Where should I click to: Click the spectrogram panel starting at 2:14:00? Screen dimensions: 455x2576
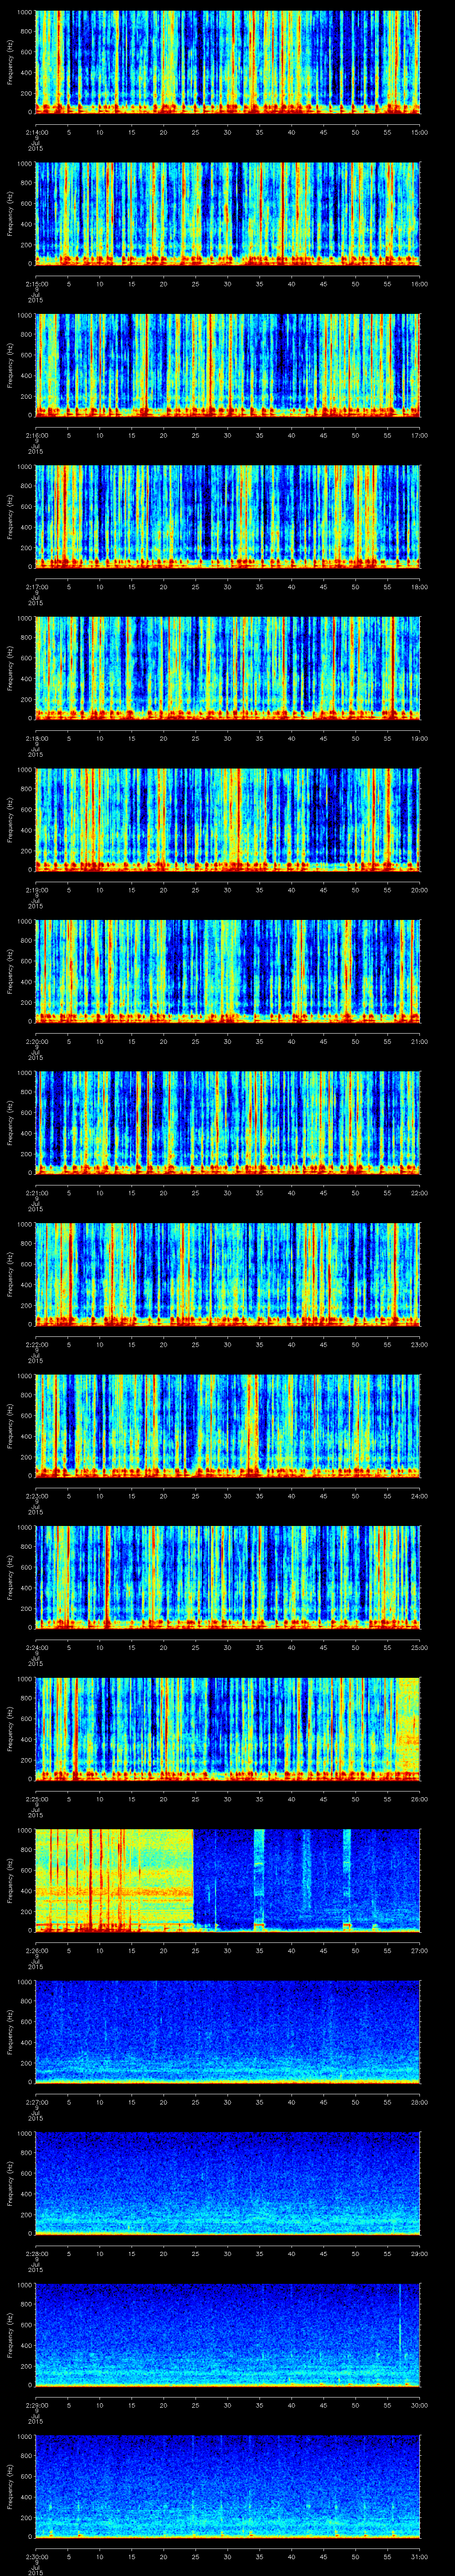[227, 62]
